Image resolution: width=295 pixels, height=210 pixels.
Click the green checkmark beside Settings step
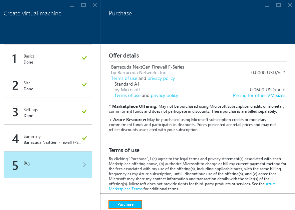pos(84,111)
